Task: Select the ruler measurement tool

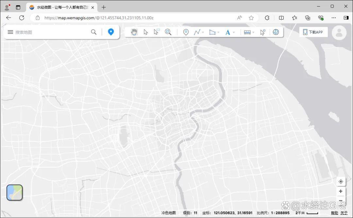Action: coord(247,32)
